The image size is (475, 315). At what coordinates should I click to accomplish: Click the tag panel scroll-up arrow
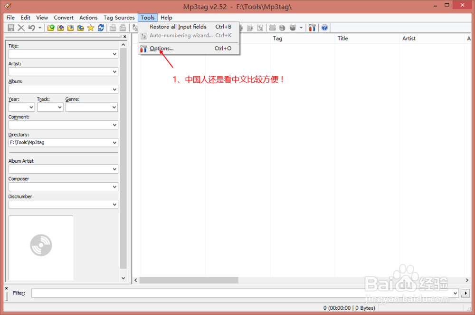click(123, 45)
